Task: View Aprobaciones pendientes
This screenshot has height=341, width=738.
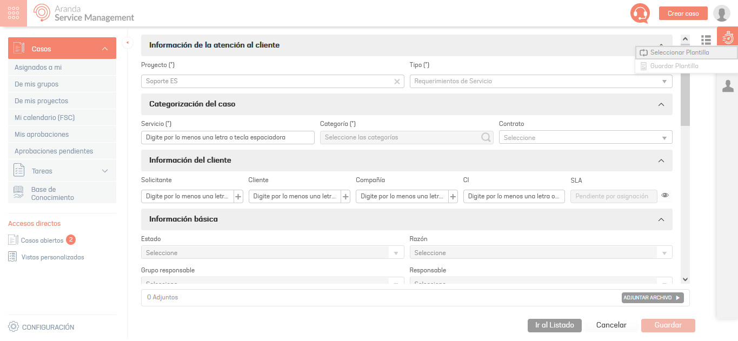Action: pos(62,151)
